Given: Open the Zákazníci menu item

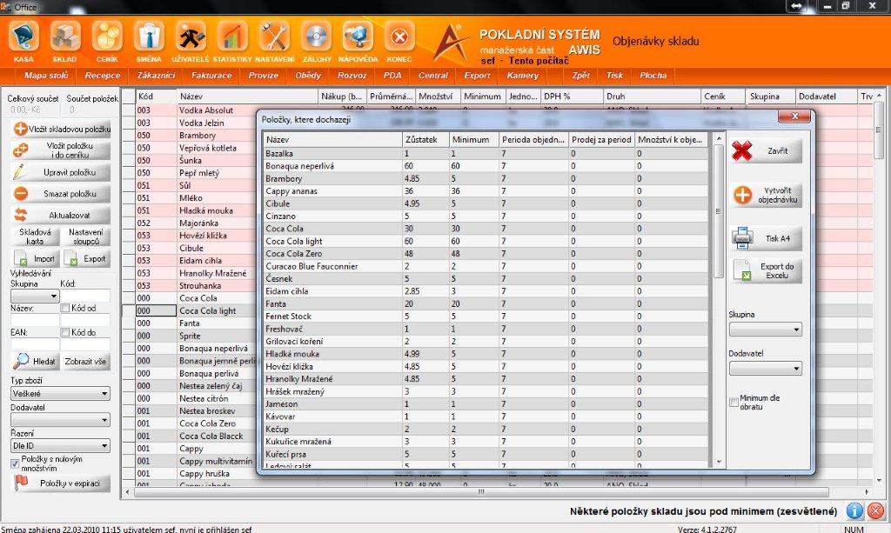Looking at the screenshot, I should (x=156, y=76).
